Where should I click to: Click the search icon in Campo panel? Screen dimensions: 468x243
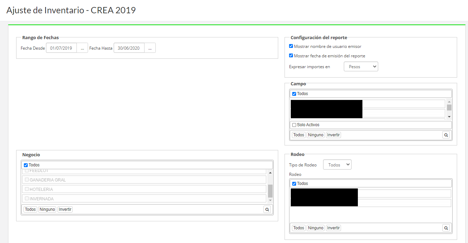coord(446,135)
